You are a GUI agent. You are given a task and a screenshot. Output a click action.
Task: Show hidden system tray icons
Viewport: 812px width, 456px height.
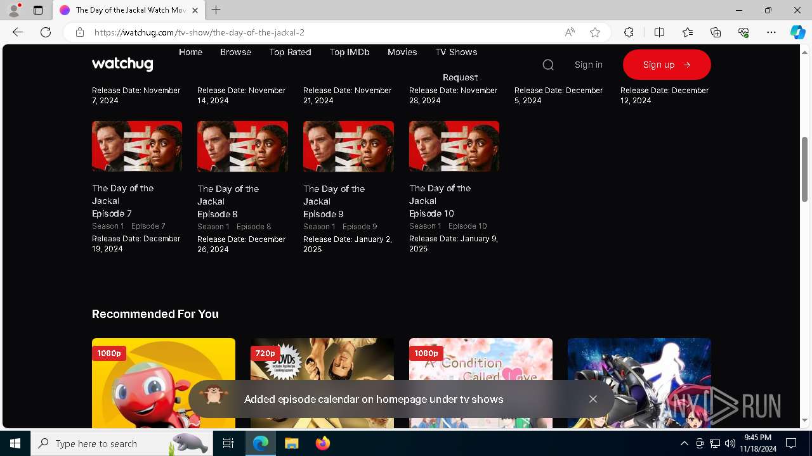(x=684, y=443)
